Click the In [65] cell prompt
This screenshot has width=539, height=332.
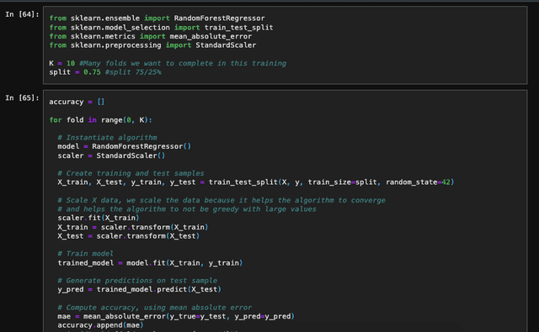click(x=22, y=98)
